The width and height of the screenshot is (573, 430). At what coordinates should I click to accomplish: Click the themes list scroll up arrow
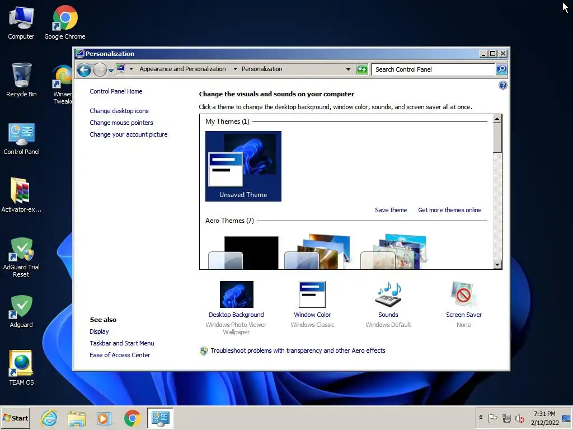(497, 119)
